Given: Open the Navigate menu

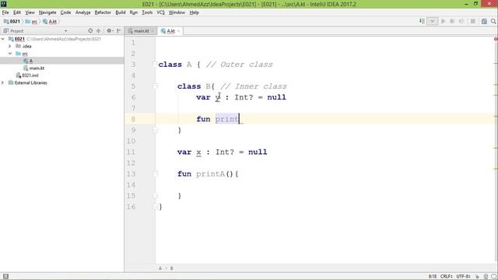Looking at the screenshot, I should coord(47,12).
